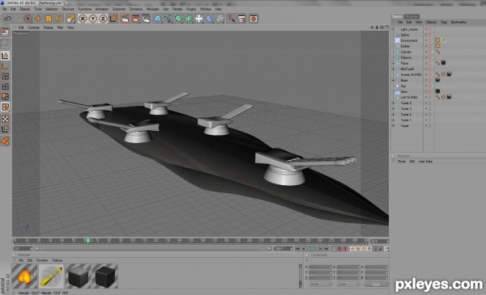Viewport: 486px width, 295px height.
Task: Expand the Plane object
Action: click(394, 63)
